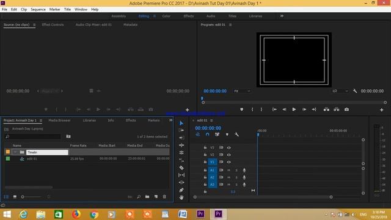Open edit 01 timeline panel menu
This screenshot has height=220, width=391.
[211, 120]
